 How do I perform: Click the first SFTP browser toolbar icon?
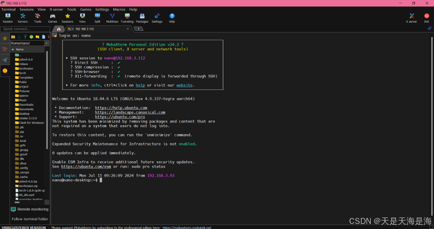pos(13,37)
